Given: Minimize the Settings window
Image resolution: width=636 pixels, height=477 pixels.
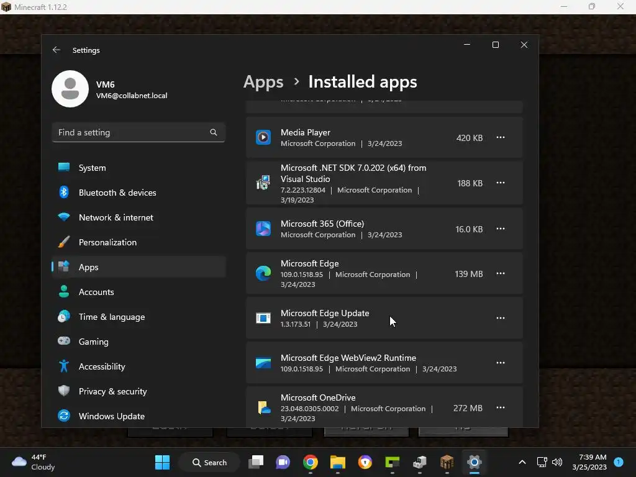Looking at the screenshot, I should [x=467, y=45].
